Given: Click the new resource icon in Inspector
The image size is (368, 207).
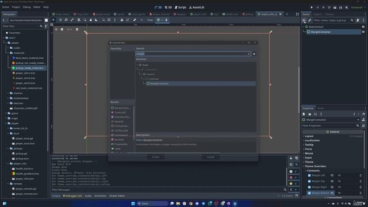Looking at the screenshot, I should [x=304, y=114].
